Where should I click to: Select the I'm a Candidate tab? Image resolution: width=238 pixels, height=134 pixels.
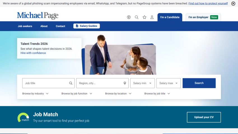click(x=170, y=17)
